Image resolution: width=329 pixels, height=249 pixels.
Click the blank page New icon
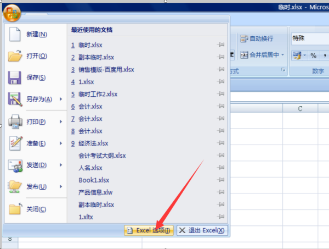pyautogui.click(x=15, y=34)
